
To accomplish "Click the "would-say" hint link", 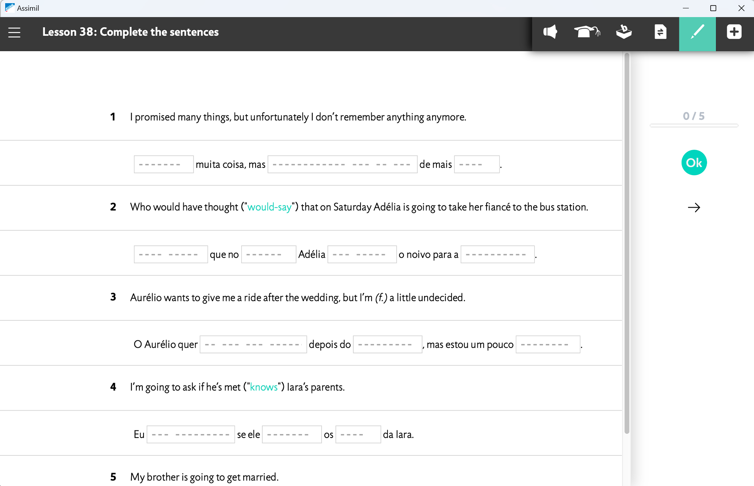I will (269, 207).
